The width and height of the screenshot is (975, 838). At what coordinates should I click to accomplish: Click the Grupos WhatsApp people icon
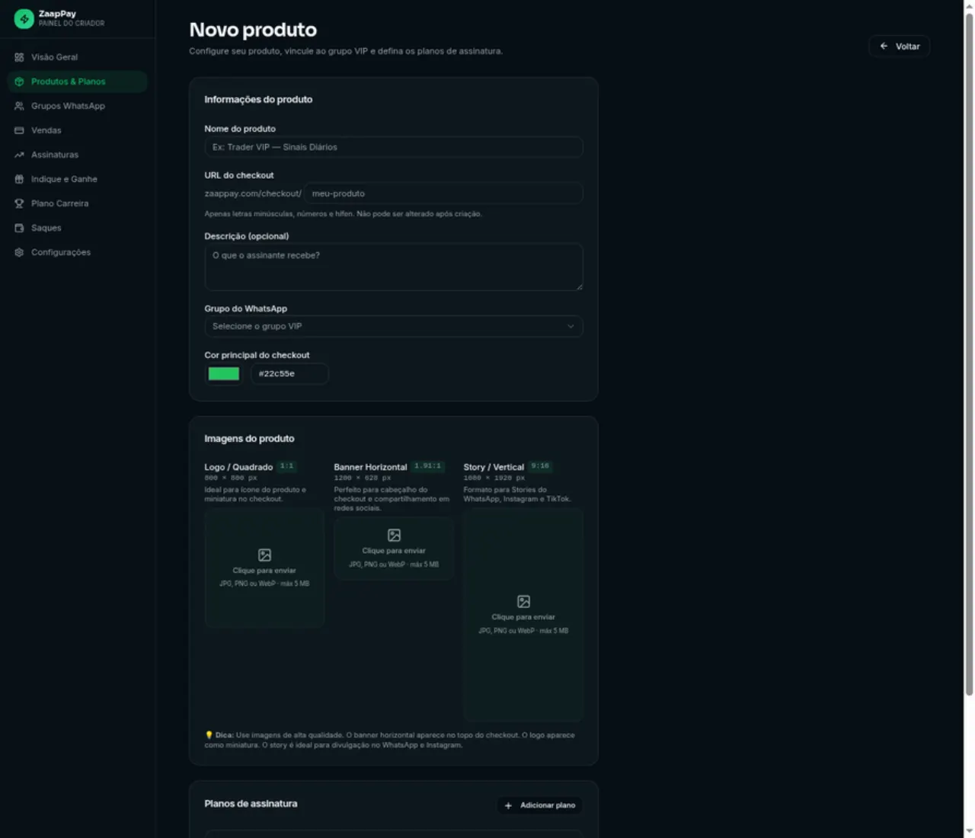(x=19, y=106)
